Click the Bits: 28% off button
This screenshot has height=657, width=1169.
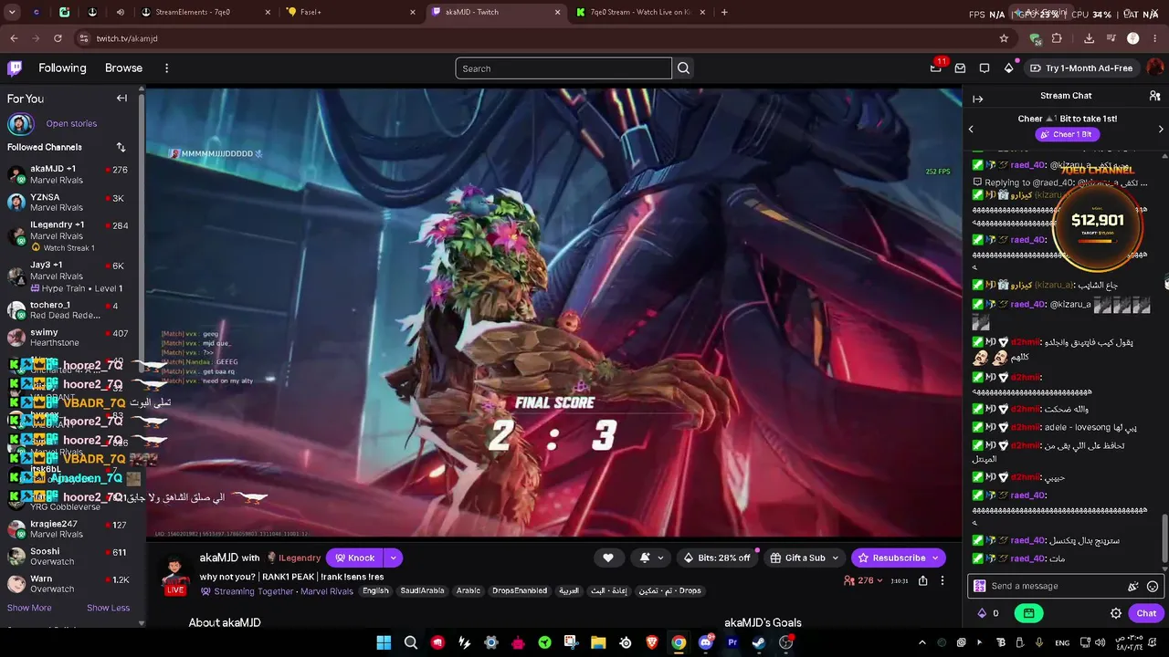(717, 558)
